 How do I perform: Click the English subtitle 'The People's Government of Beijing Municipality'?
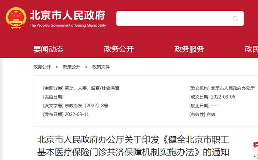tap(68, 25)
